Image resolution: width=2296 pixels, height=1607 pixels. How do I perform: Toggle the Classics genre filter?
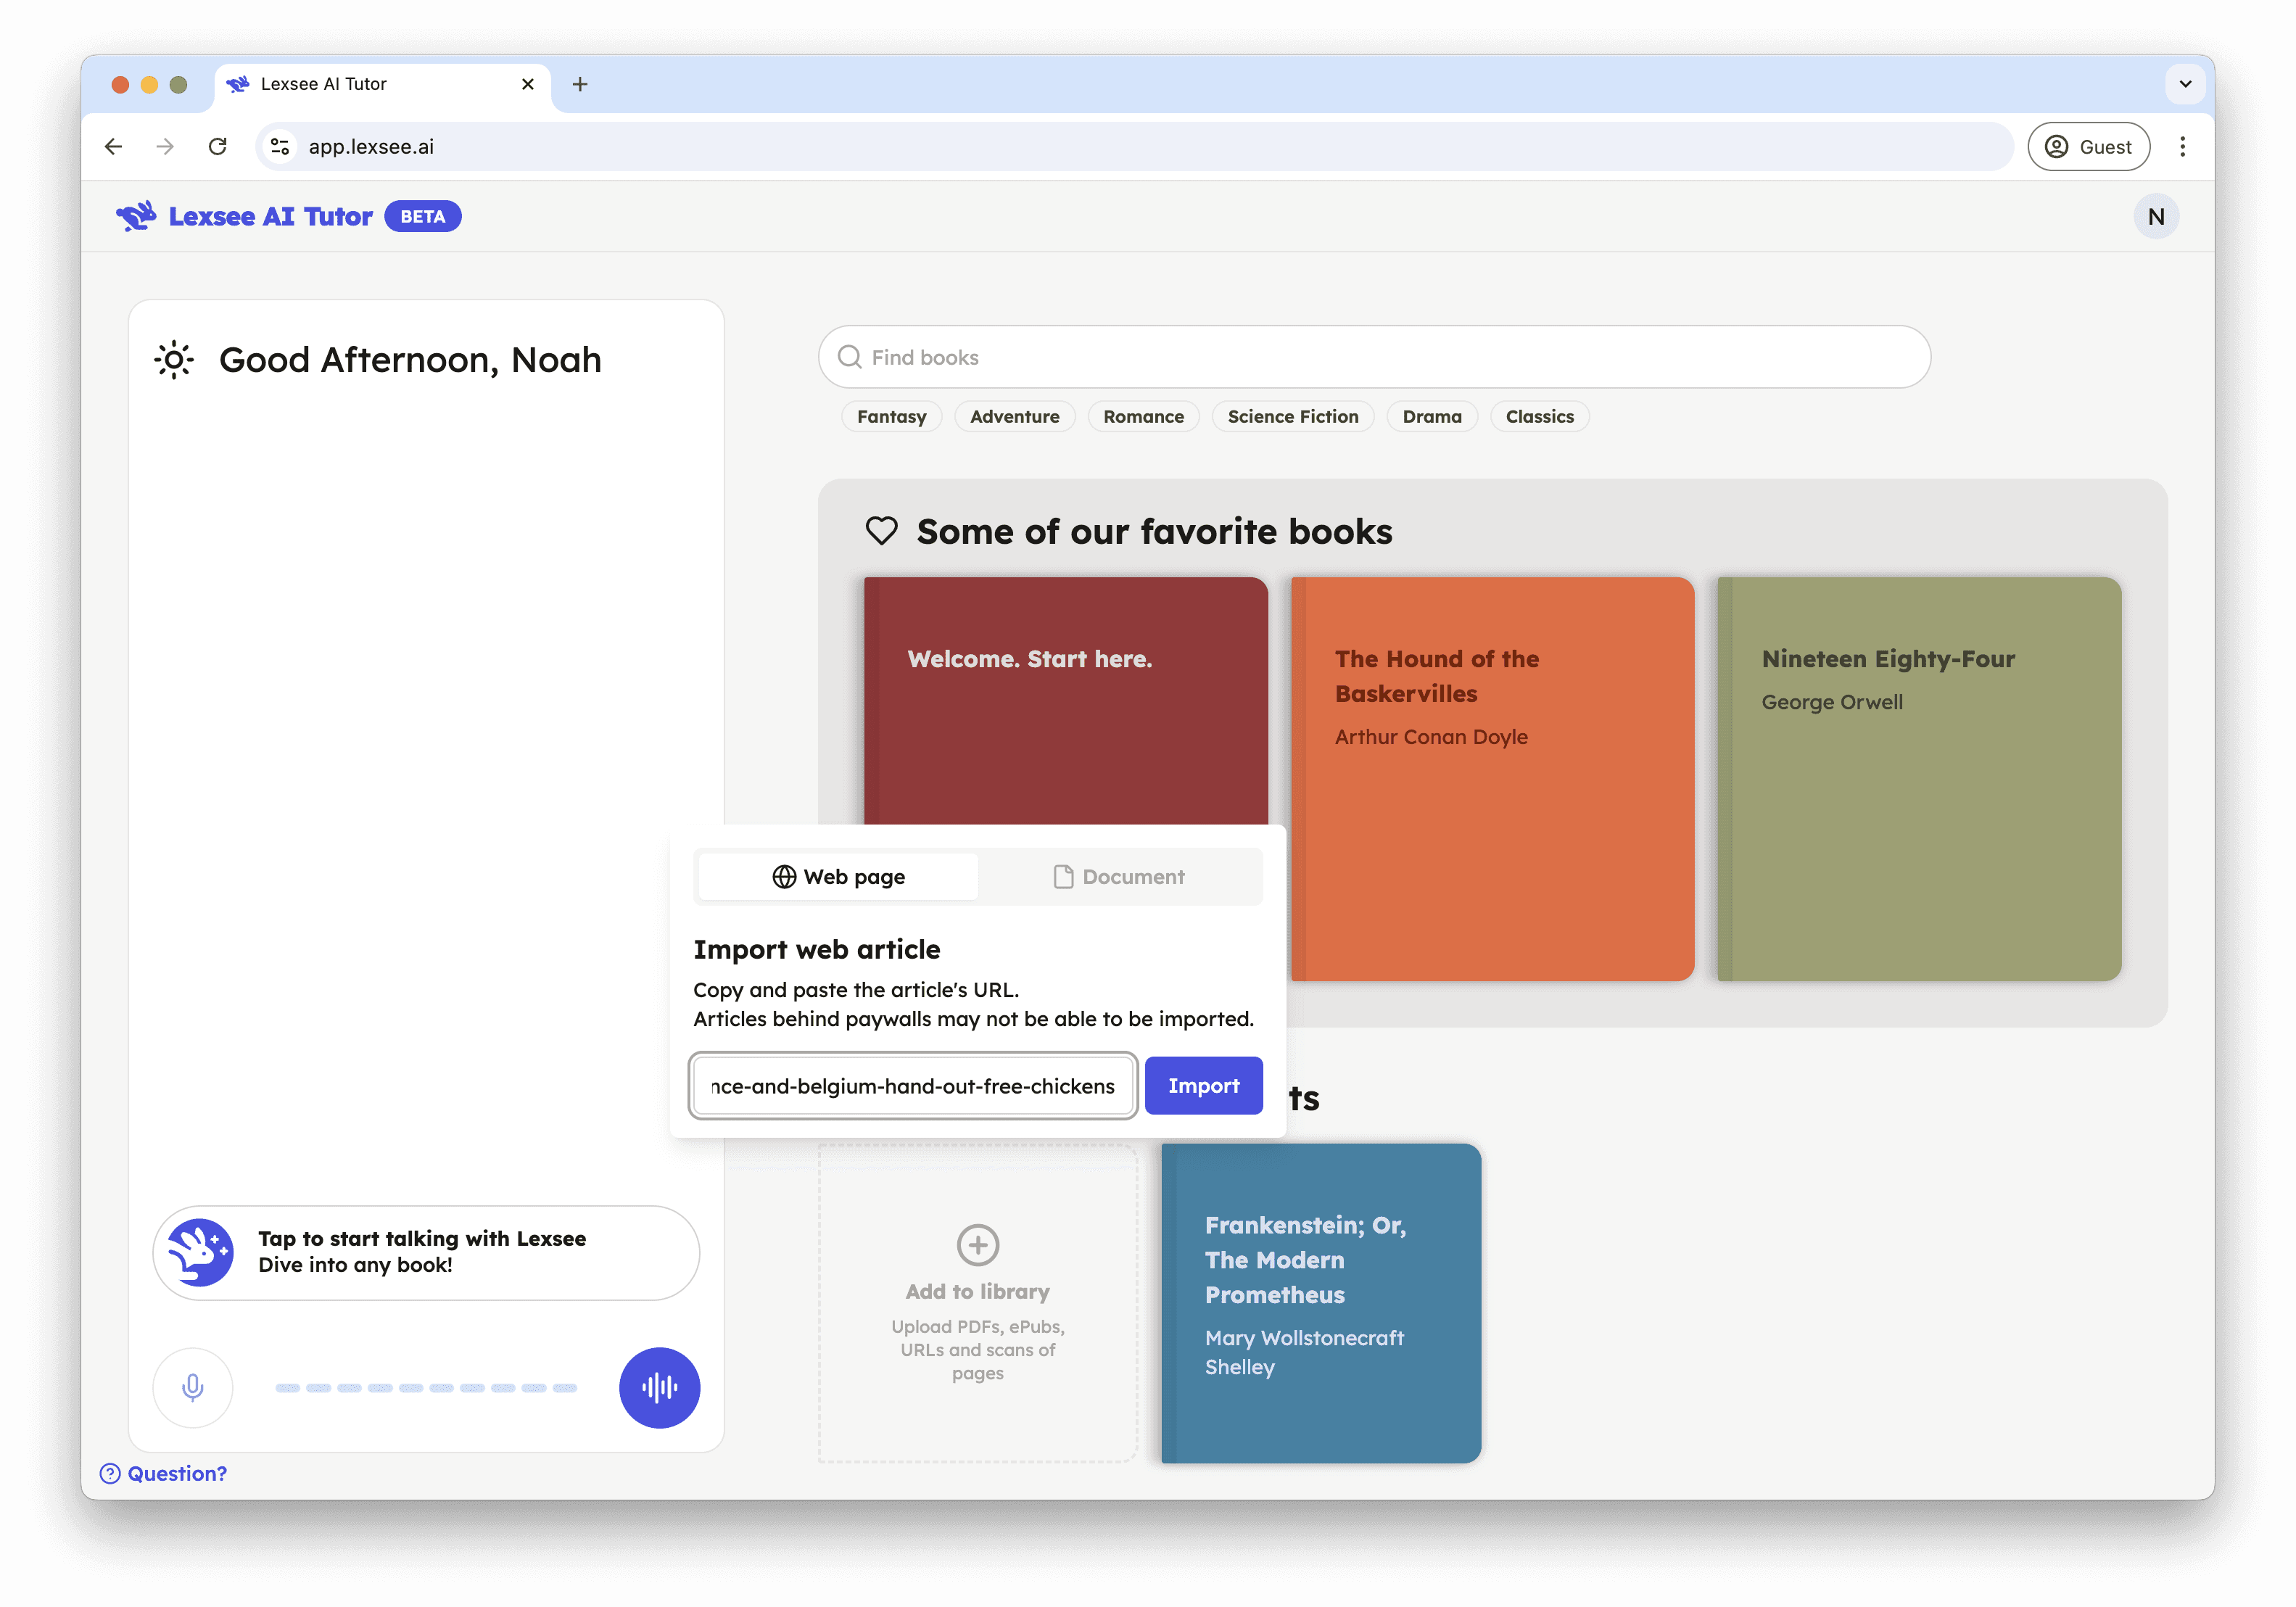[x=1539, y=416]
